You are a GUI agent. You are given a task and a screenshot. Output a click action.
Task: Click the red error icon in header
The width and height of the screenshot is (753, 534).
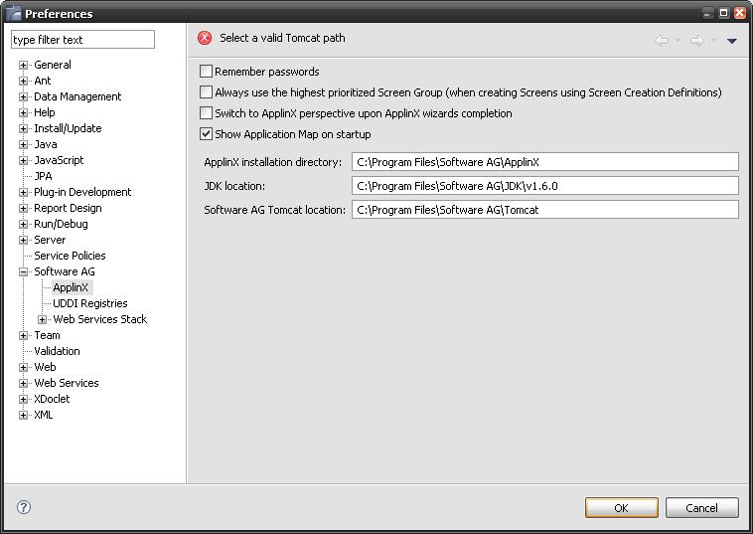pyautogui.click(x=205, y=38)
